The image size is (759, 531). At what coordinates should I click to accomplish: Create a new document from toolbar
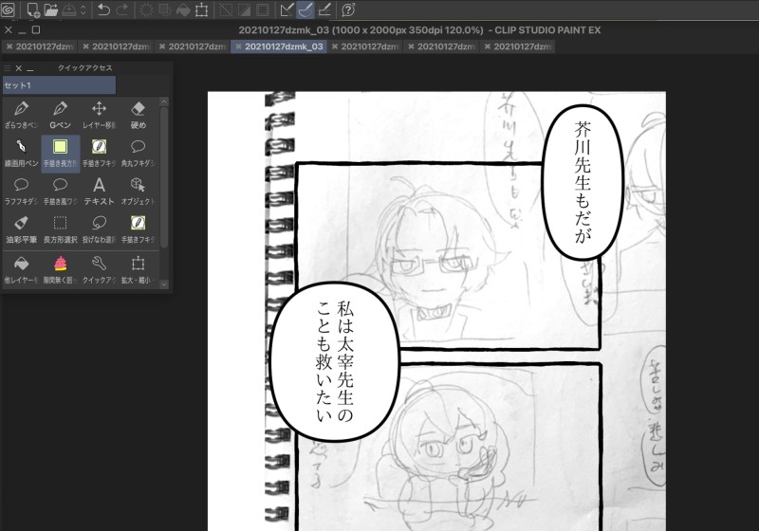(x=32, y=9)
